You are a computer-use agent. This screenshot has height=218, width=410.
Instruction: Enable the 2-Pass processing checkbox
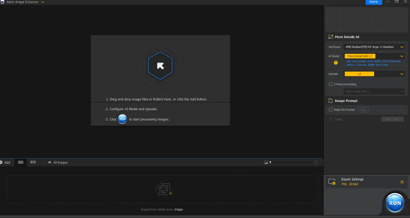(331, 84)
